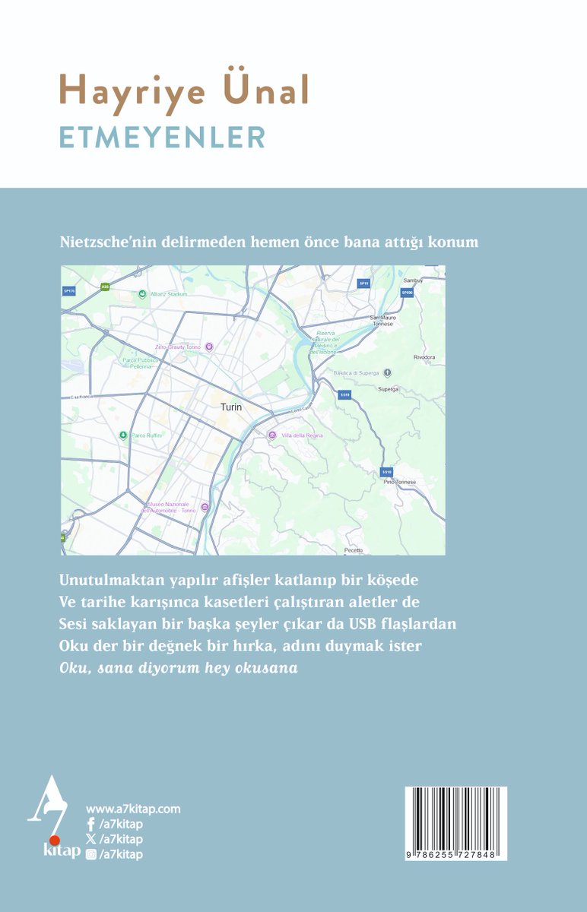Click the line starting "Ve tarihe karışınca"
587x912 pixels.
(240, 601)
